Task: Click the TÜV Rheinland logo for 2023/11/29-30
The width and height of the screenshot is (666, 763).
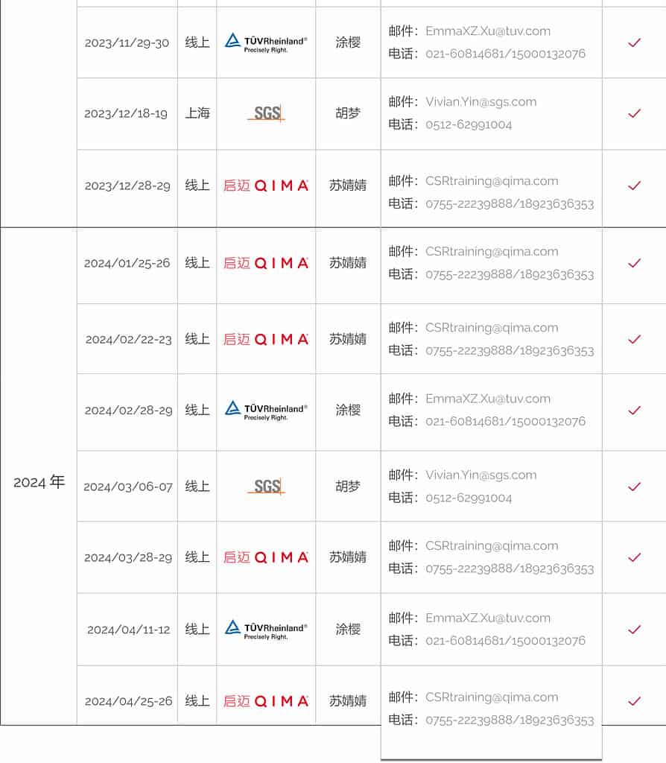Action: point(266,42)
